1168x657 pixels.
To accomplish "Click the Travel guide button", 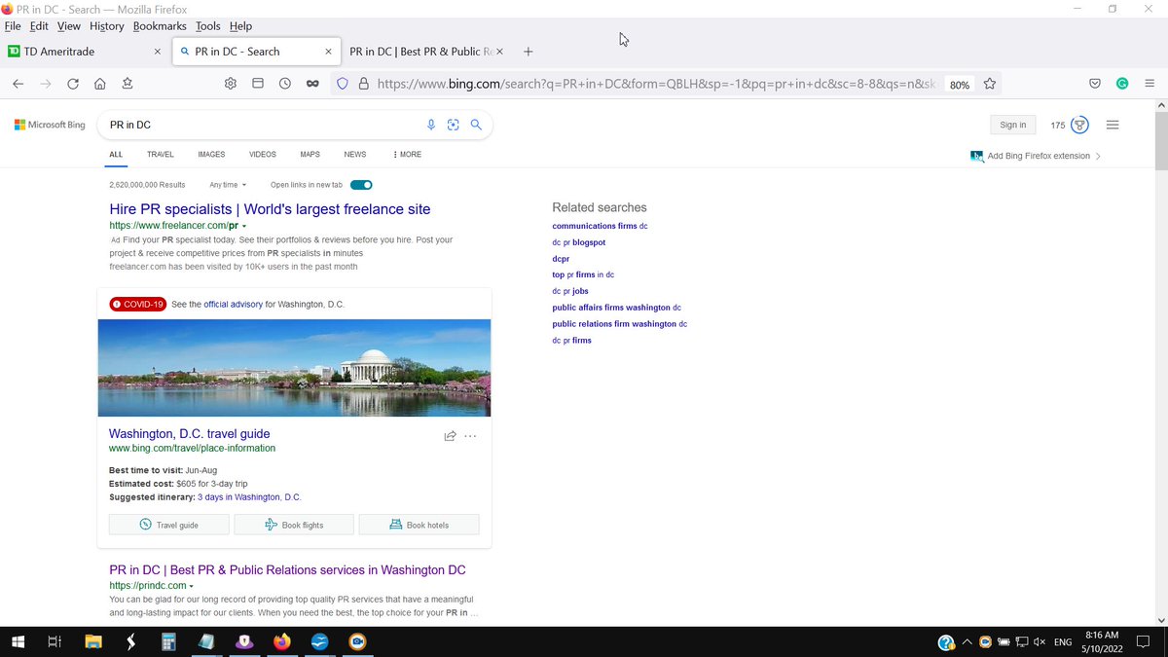I will 169,525.
